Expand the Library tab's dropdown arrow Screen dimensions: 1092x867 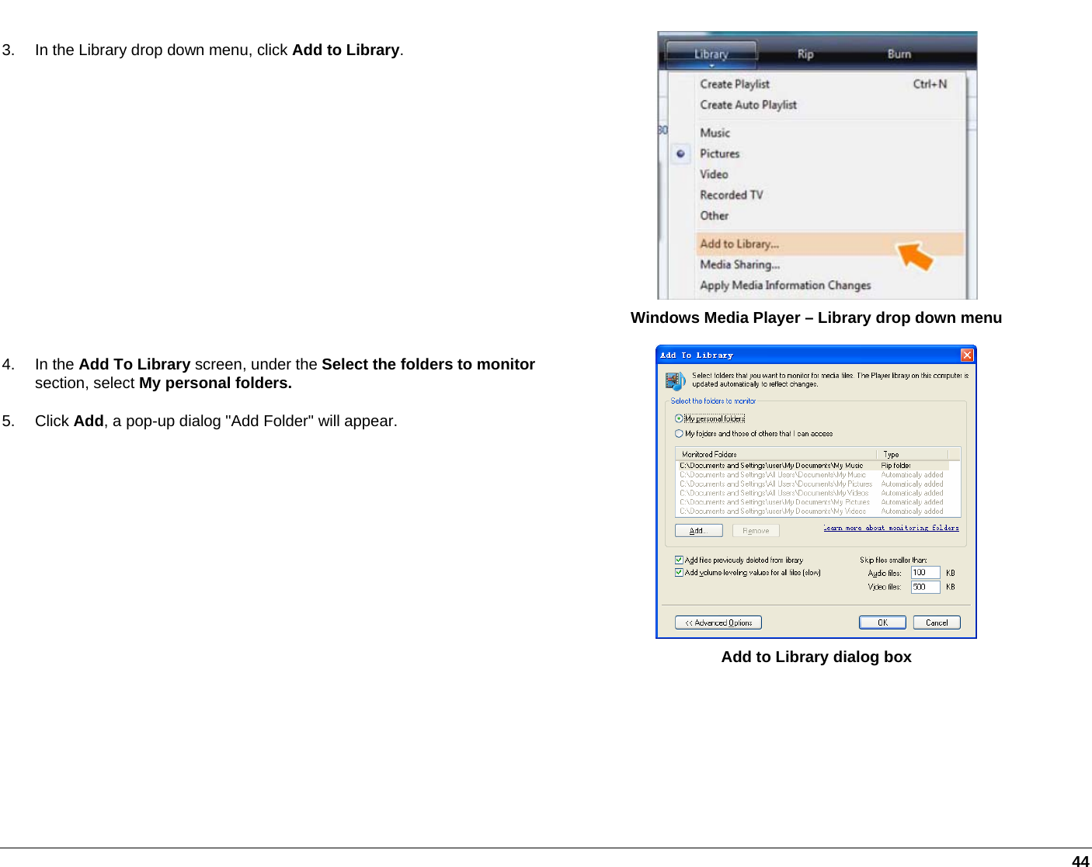click(x=711, y=66)
